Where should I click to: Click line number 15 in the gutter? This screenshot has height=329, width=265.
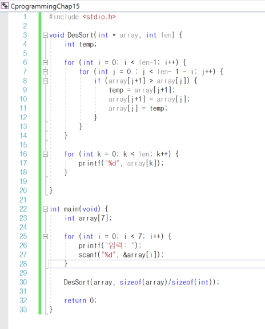coord(23,145)
